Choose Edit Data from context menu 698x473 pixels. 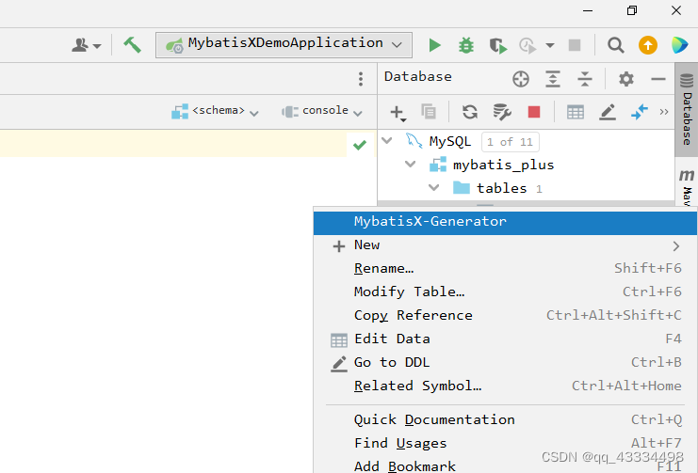point(505,339)
